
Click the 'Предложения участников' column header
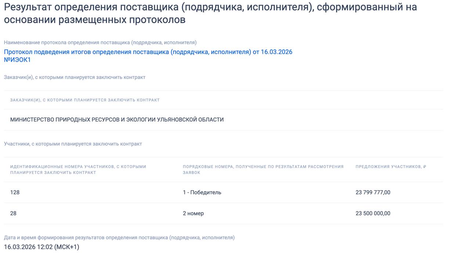[388, 167]
